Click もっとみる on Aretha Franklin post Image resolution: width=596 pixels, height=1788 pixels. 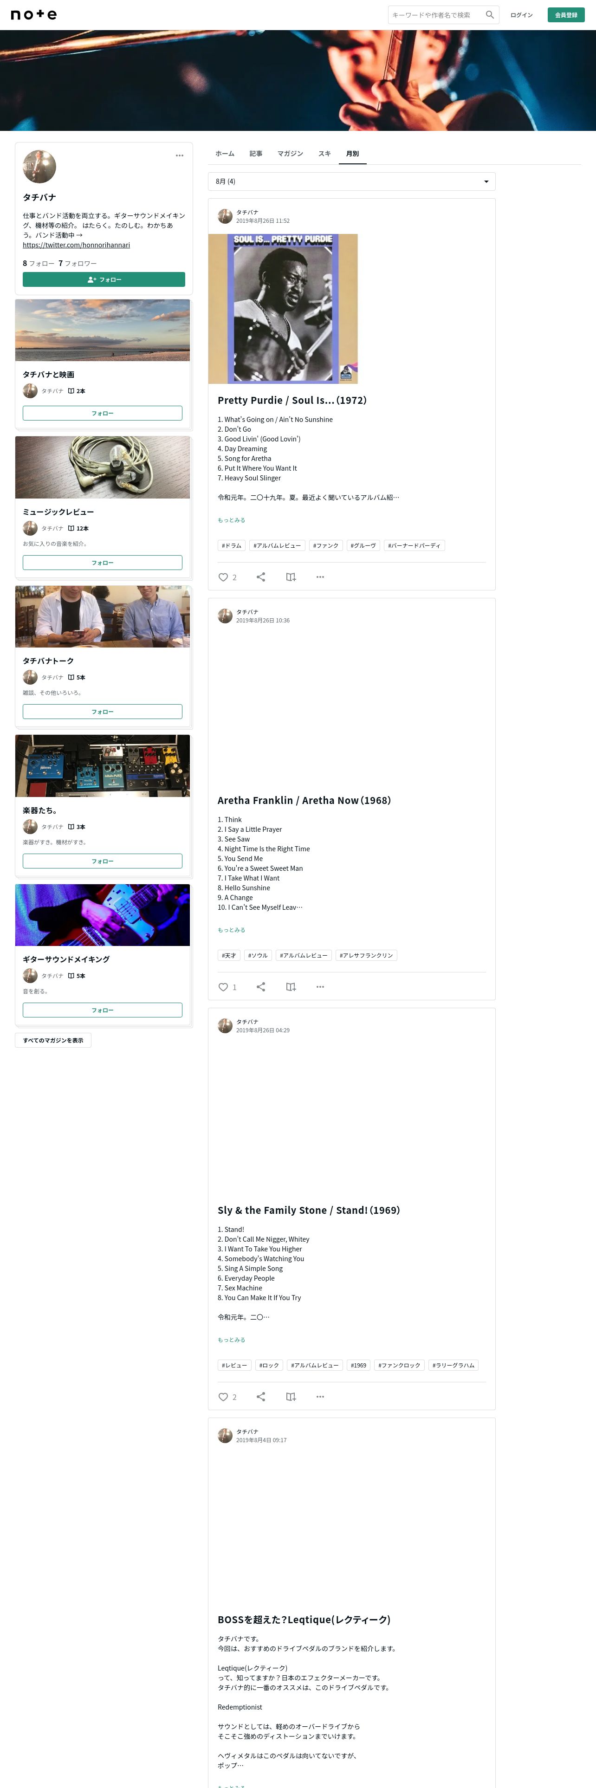pos(231,929)
